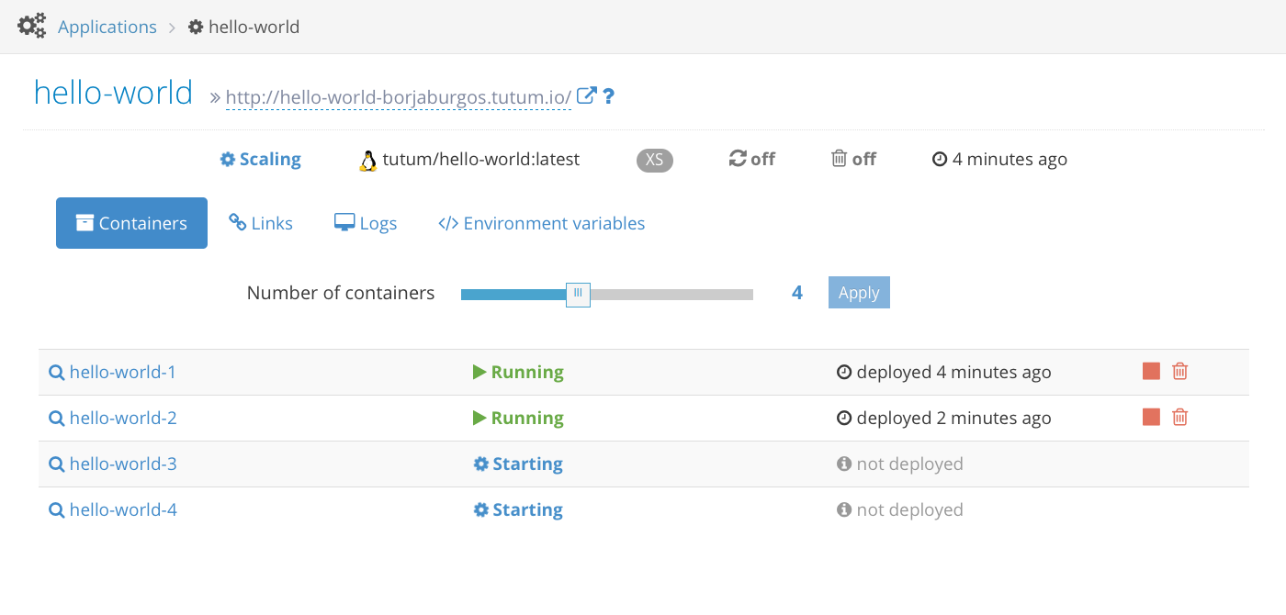Click the gears icon in the breadcrumb bar
The width and height of the screenshot is (1286, 615).
pos(32,26)
